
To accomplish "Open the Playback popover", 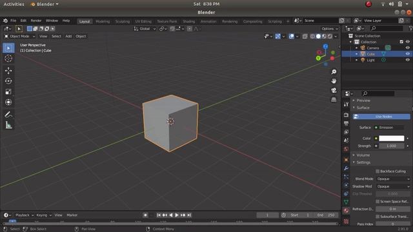I will click(x=24, y=215).
